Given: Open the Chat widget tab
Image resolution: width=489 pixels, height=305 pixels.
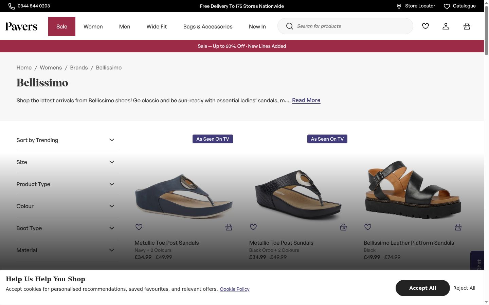Looking at the screenshot, I should point(478,261).
